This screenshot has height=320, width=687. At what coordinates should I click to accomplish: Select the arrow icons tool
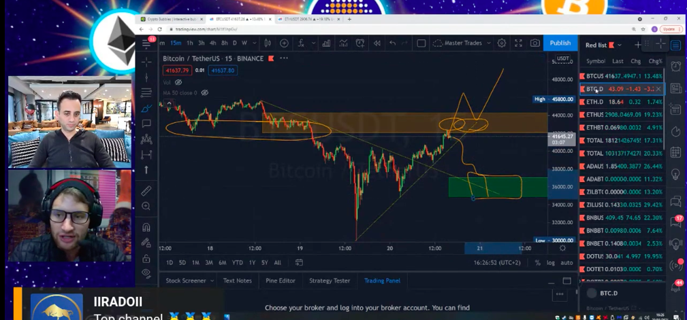click(146, 170)
